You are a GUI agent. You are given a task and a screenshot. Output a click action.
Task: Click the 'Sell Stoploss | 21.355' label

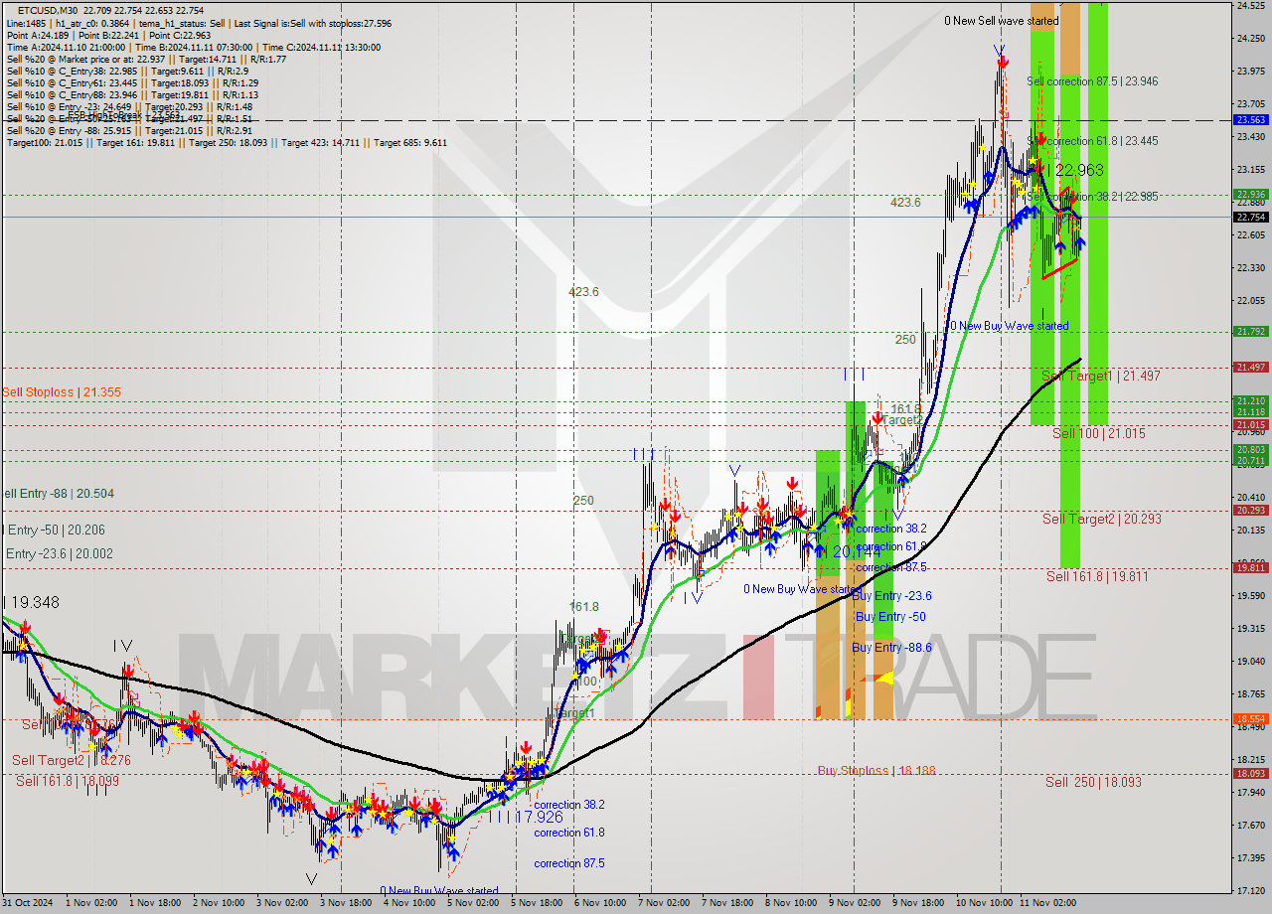[62, 392]
